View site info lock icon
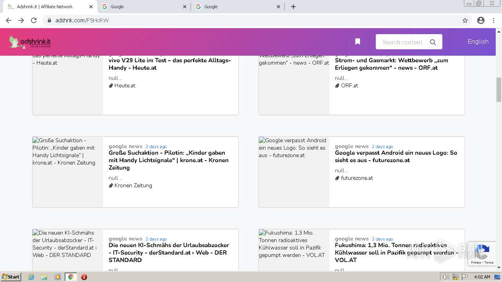Viewport: 502px width, 282px height. click(x=49, y=20)
